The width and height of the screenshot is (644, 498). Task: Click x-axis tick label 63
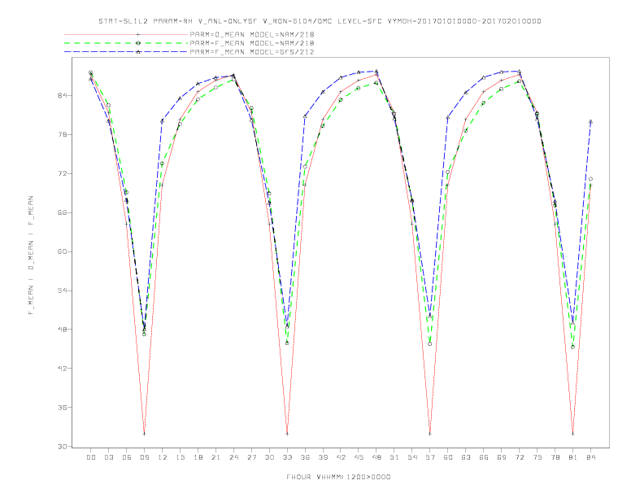tap(466, 457)
